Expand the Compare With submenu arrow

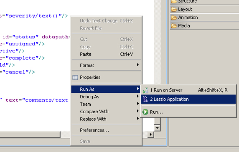[138, 111]
